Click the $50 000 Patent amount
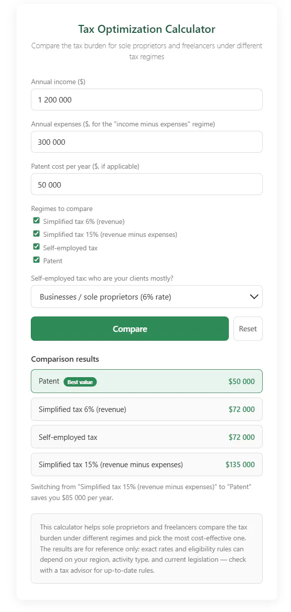291x612 pixels. pos(241,382)
